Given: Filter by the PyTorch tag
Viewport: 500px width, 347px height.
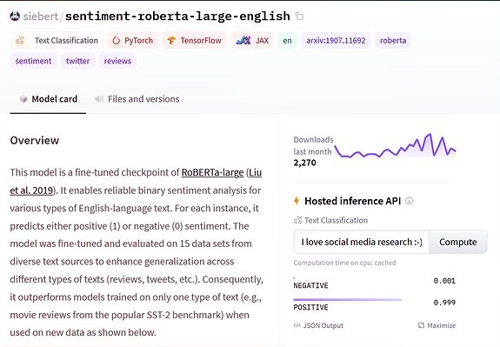Looking at the screenshot, I should tap(133, 41).
